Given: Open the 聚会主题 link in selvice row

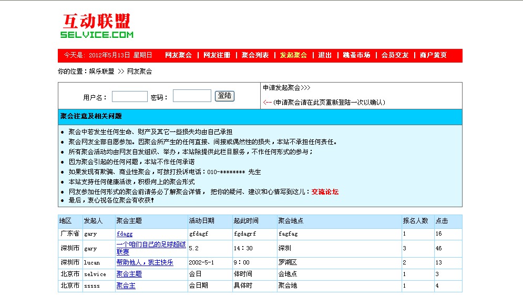Looking at the screenshot, I should [x=129, y=274].
